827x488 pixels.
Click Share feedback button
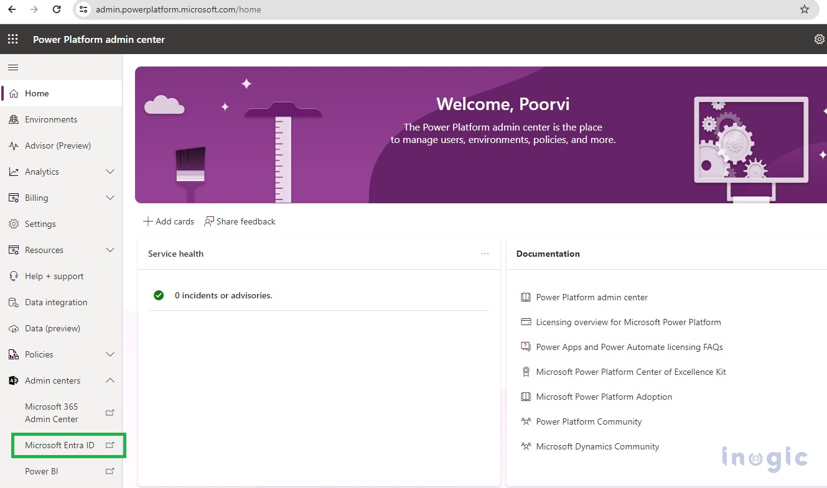pos(240,221)
